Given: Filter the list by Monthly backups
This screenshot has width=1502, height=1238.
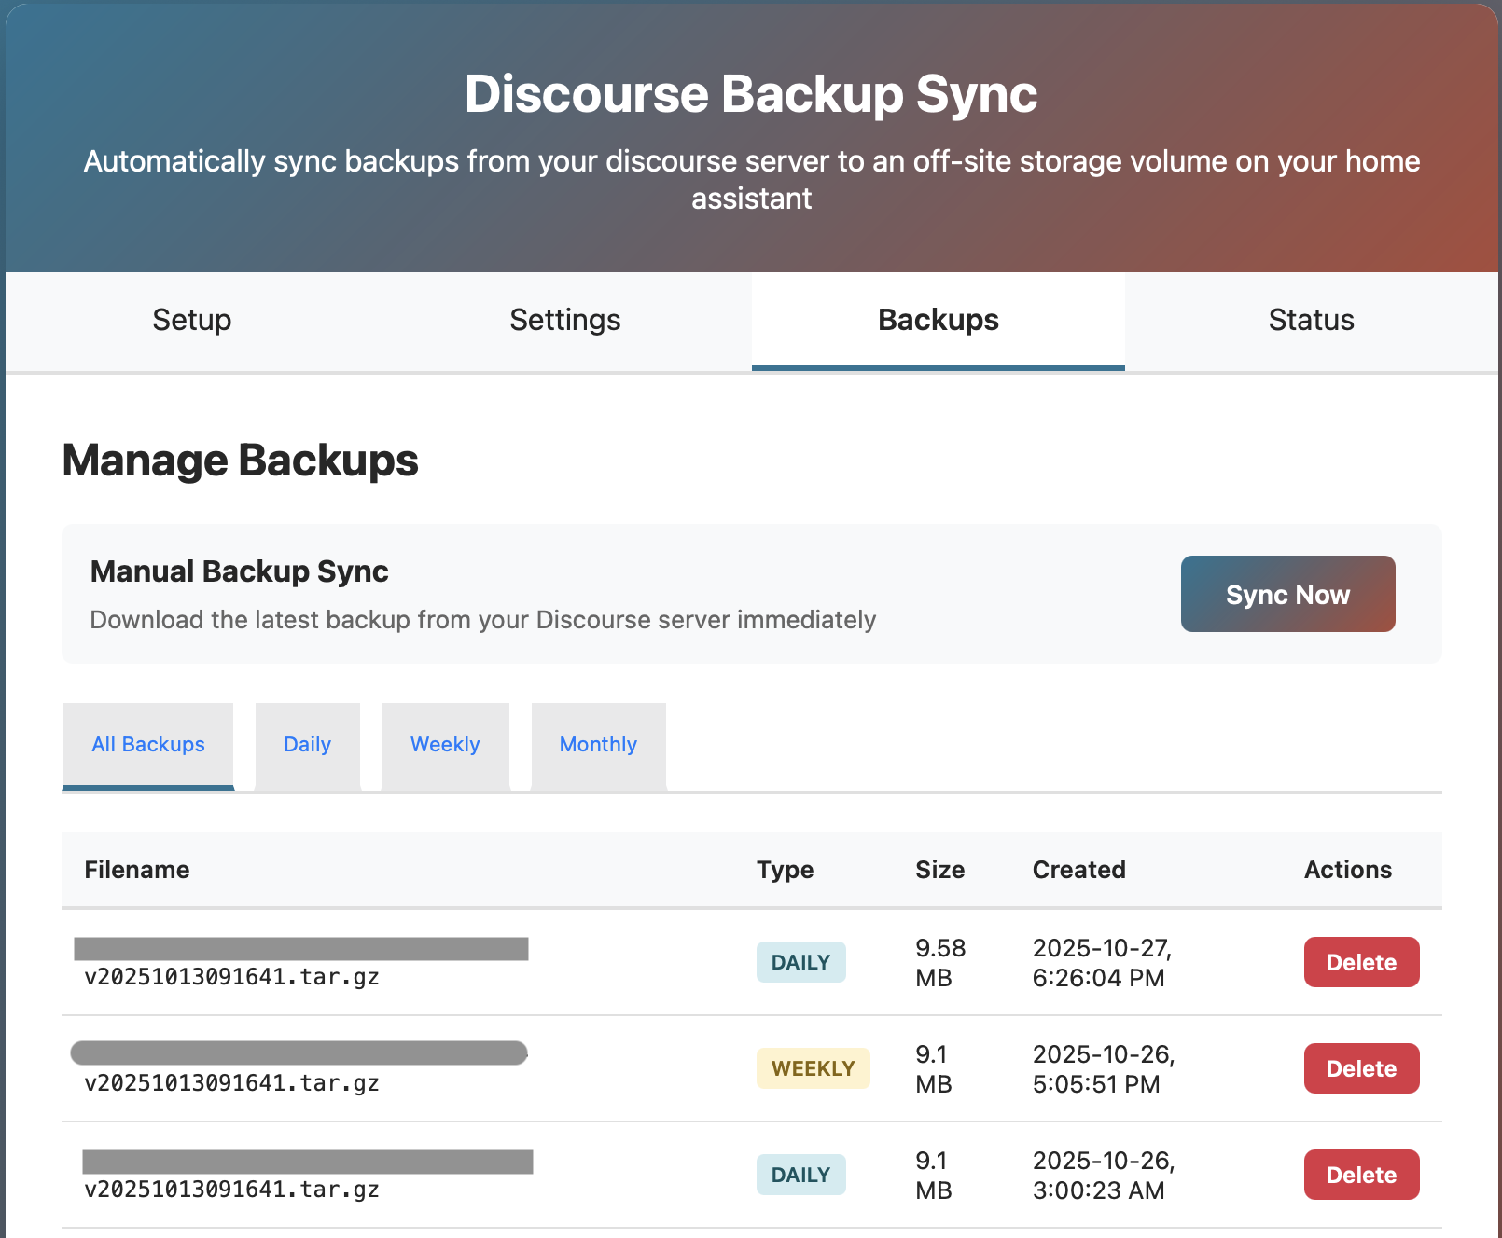Looking at the screenshot, I should tap(598, 745).
